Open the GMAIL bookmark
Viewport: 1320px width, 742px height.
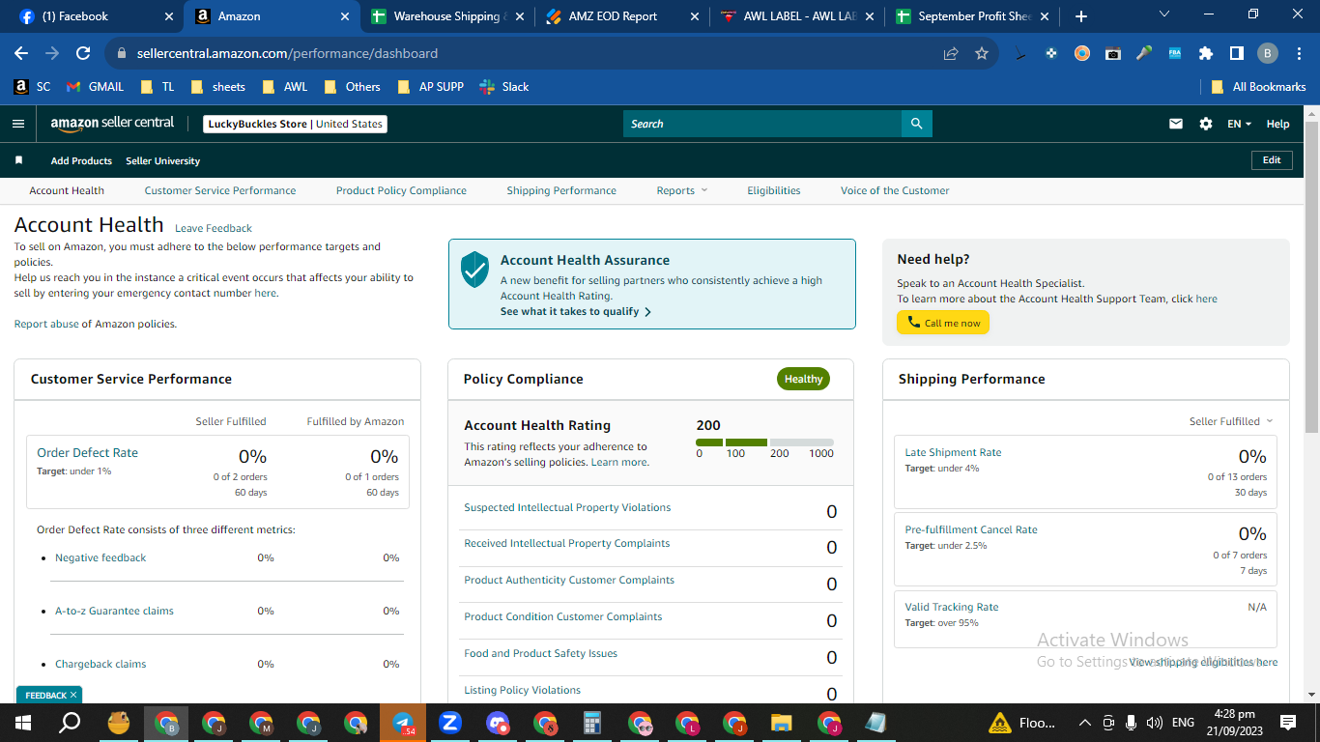pyautogui.click(x=96, y=87)
